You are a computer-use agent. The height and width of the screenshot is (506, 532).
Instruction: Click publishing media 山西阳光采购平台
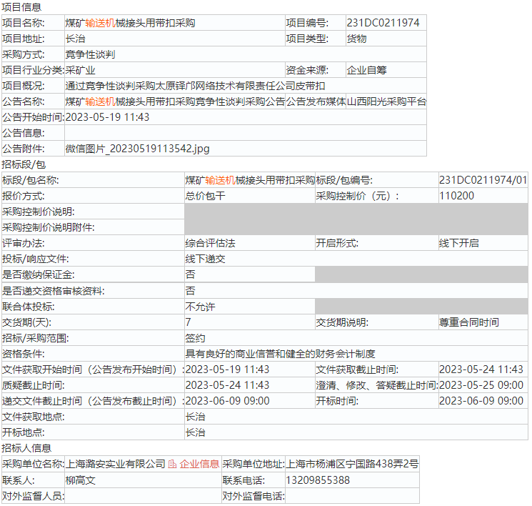pos(386,101)
